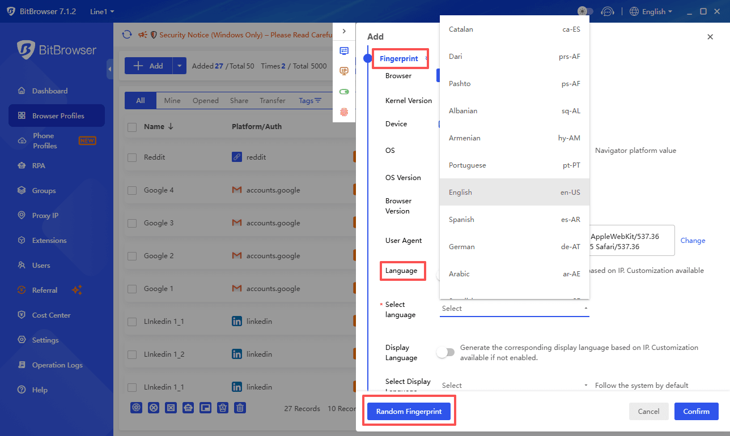Click the blue monitor sync icon in side strip
The width and height of the screenshot is (730, 436).
click(x=344, y=51)
